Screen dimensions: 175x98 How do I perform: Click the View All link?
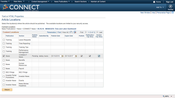point(65,32)
